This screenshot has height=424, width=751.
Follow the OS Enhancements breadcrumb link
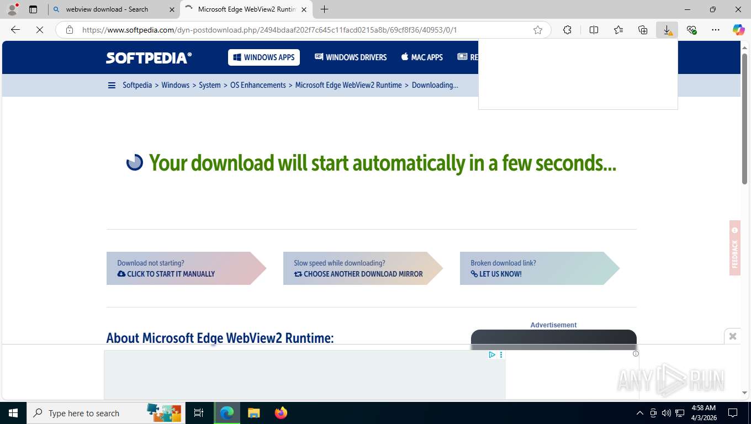pos(258,85)
